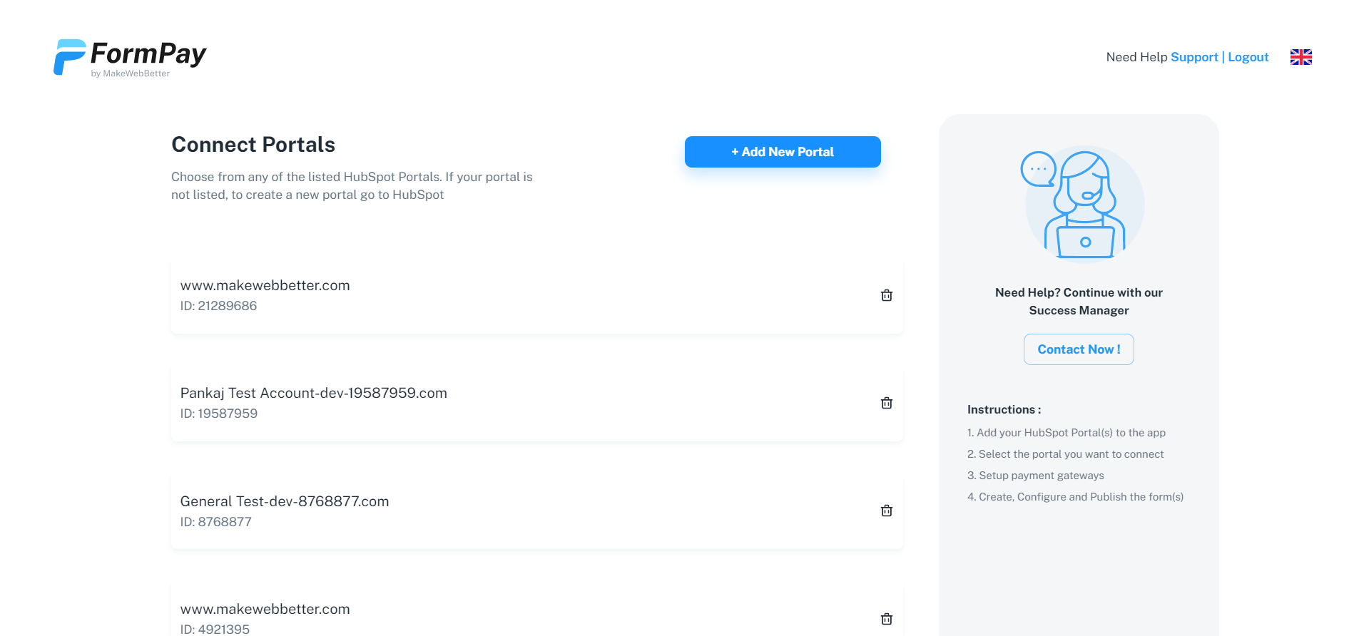1354x636 pixels.
Task: Open the UK flag language selector
Action: pyautogui.click(x=1300, y=57)
